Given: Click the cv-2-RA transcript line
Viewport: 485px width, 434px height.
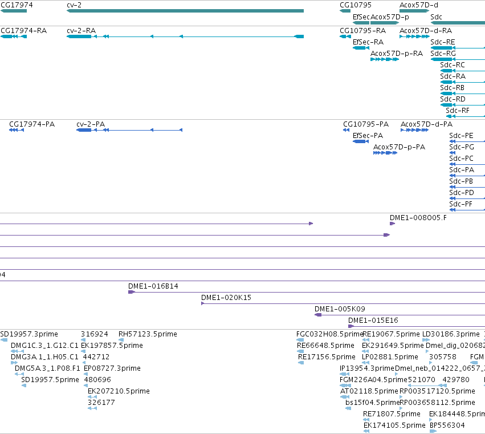Looking at the screenshot, I should tap(185, 36).
